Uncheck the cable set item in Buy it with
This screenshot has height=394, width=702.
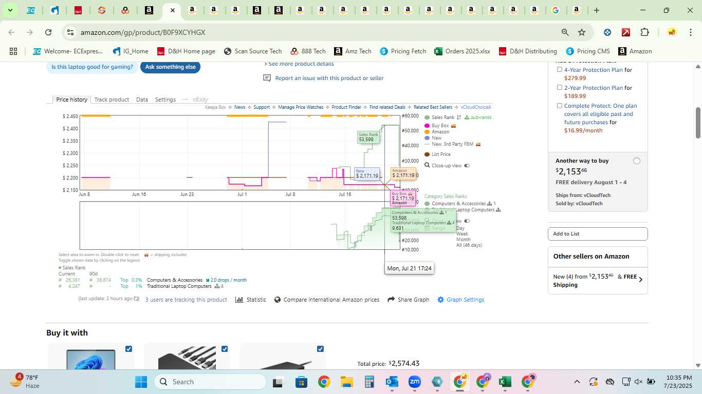pyautogui.click(x=225, y=349)
